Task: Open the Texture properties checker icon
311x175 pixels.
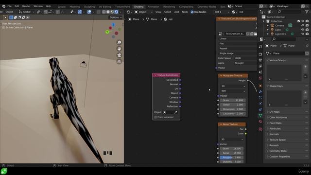Action: (260, 129)
